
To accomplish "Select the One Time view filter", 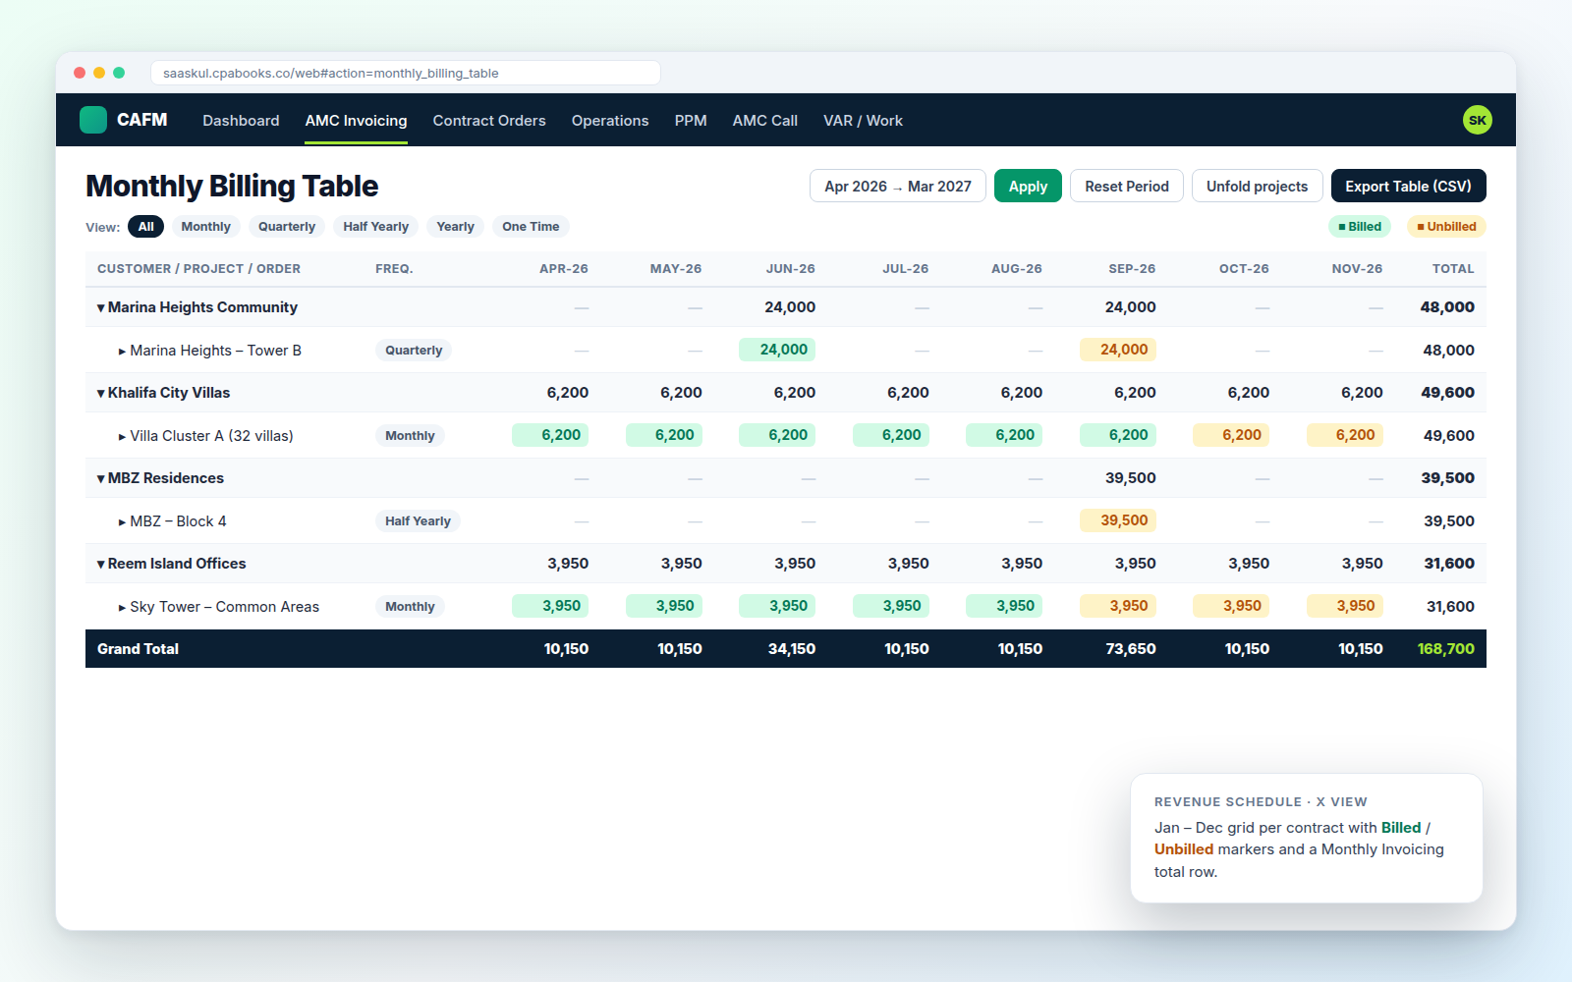I will click(531, 227).
